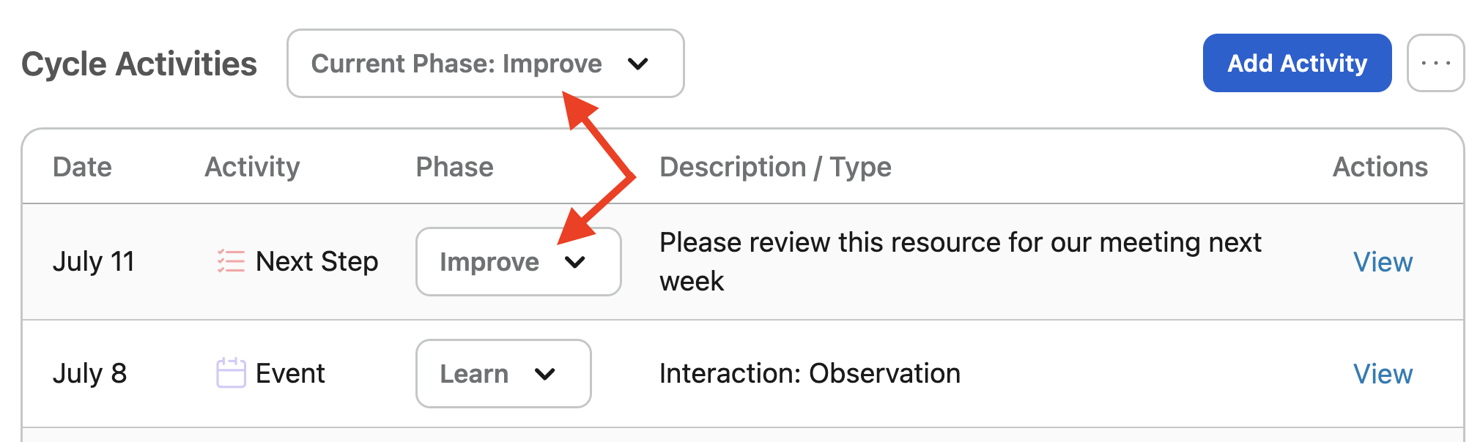Open the Learn phase selector for July 8
This screenshot has height=442, width=1480.
pyautogui.click(x=503, y=374)
